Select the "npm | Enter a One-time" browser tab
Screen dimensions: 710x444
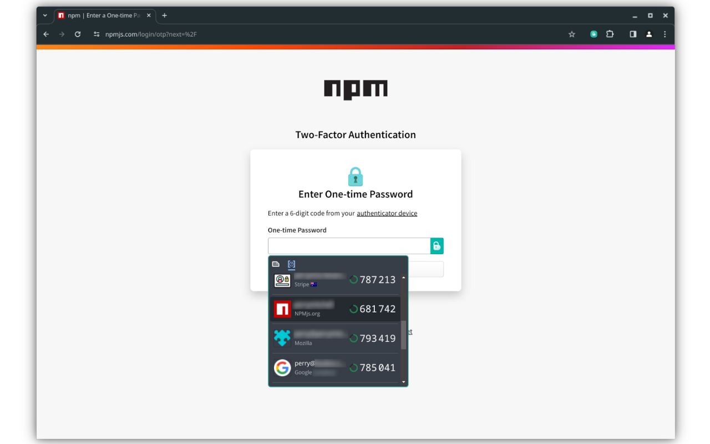click(x=105, y=16)
